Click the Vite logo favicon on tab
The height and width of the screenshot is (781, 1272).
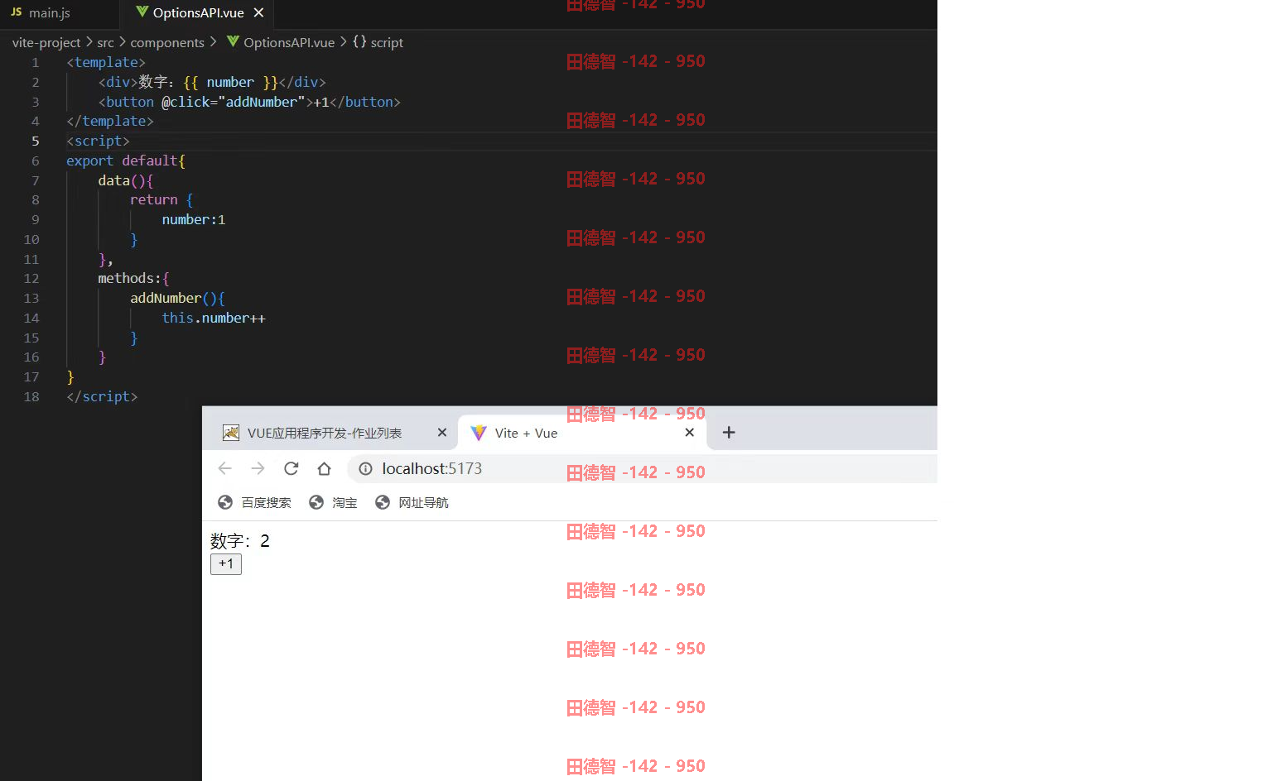(479, 433)
